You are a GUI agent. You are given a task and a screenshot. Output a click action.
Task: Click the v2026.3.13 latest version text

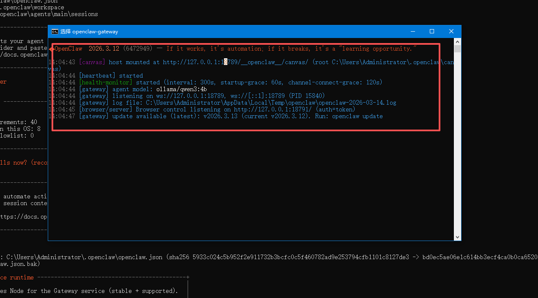[x=222, y=116]
